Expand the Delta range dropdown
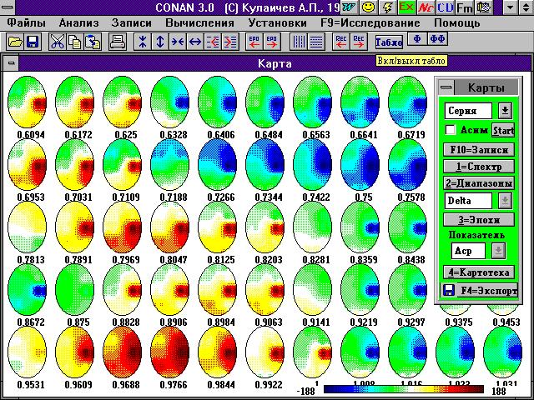The image size is (534, 400). tap(505, 200)
